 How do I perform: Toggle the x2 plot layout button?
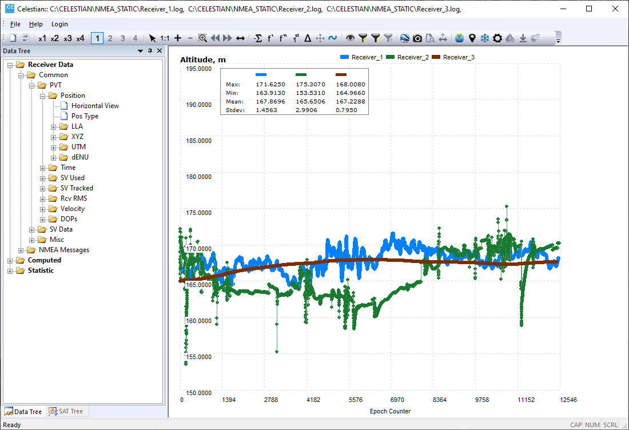click(x=55, y=38)
